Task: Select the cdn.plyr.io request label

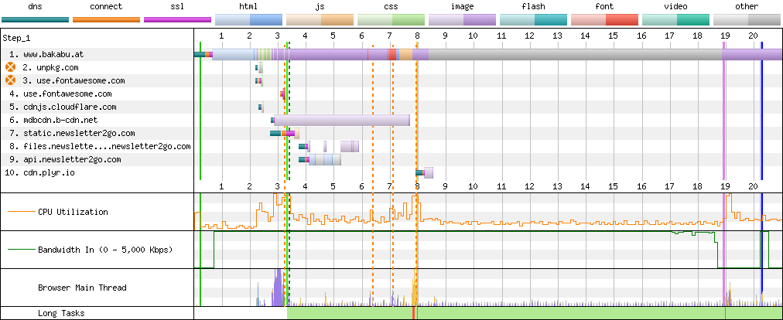Action: coord(39,172)
